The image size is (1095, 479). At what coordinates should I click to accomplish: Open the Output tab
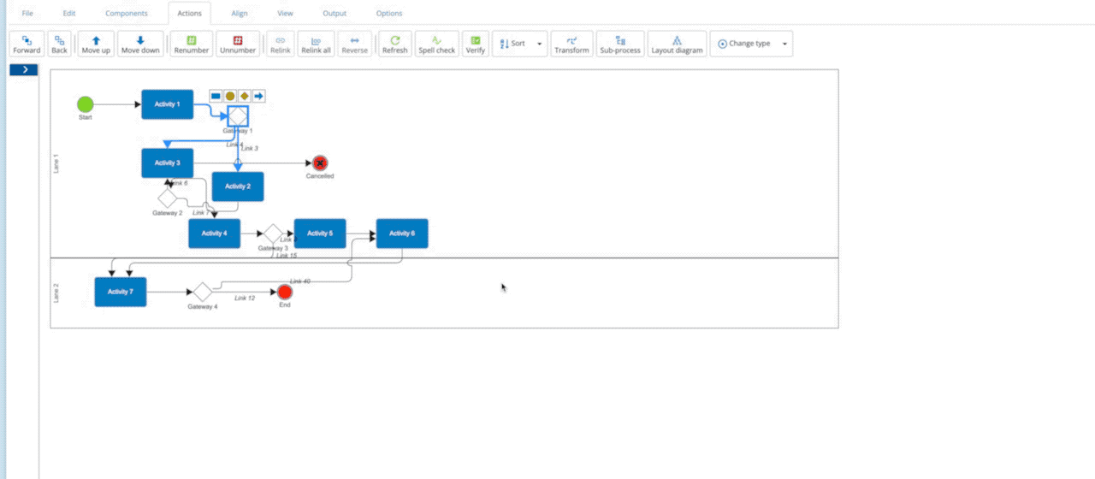click(x=334, y=14)
